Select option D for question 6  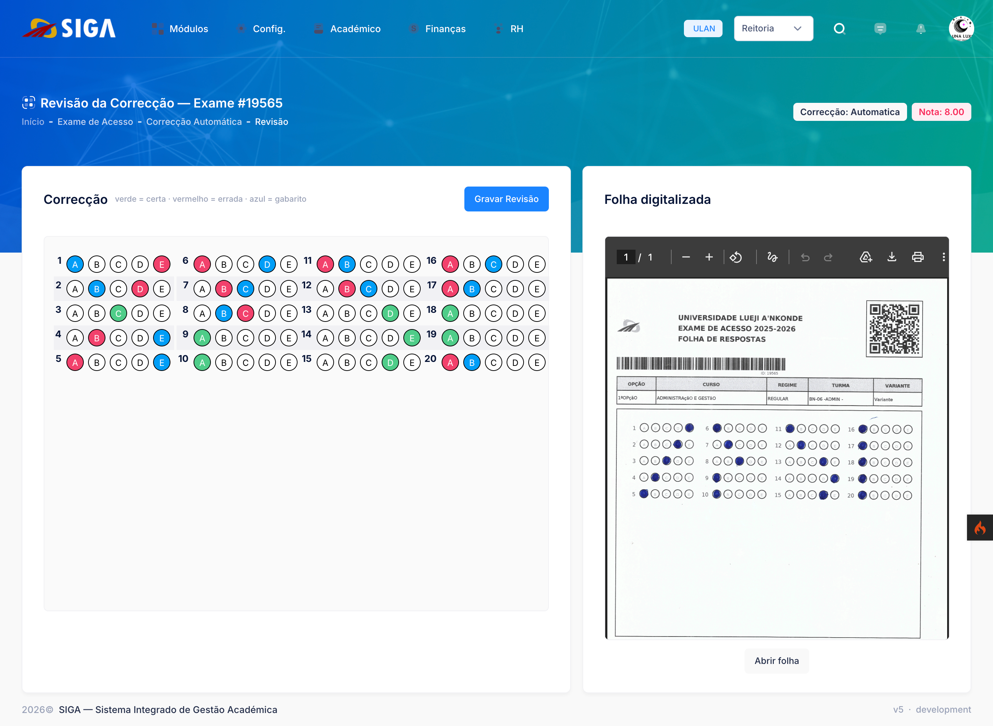(x=267, y=264)
